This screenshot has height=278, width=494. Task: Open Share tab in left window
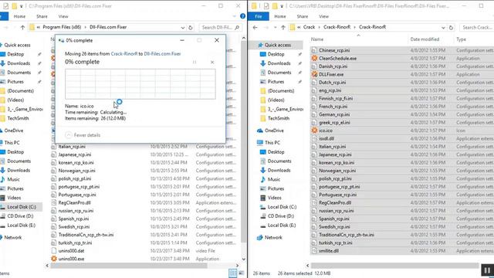pyautogui.click(x=42, y=16)
